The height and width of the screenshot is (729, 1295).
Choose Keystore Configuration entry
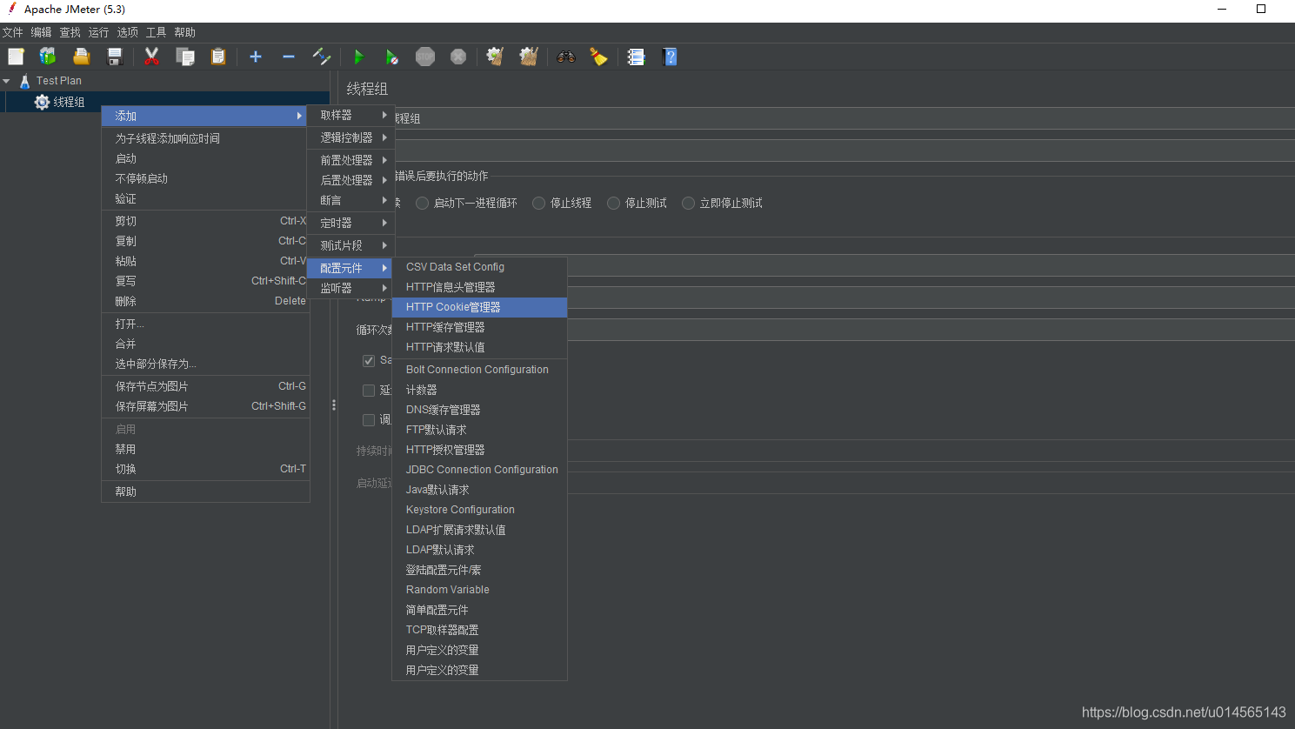(479, 510)
